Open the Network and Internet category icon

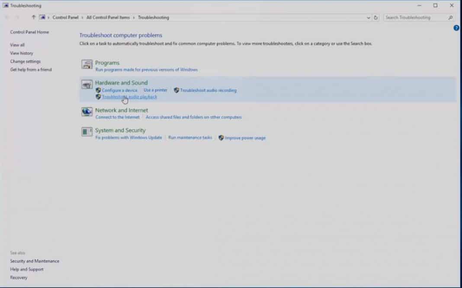coord(87,112)
